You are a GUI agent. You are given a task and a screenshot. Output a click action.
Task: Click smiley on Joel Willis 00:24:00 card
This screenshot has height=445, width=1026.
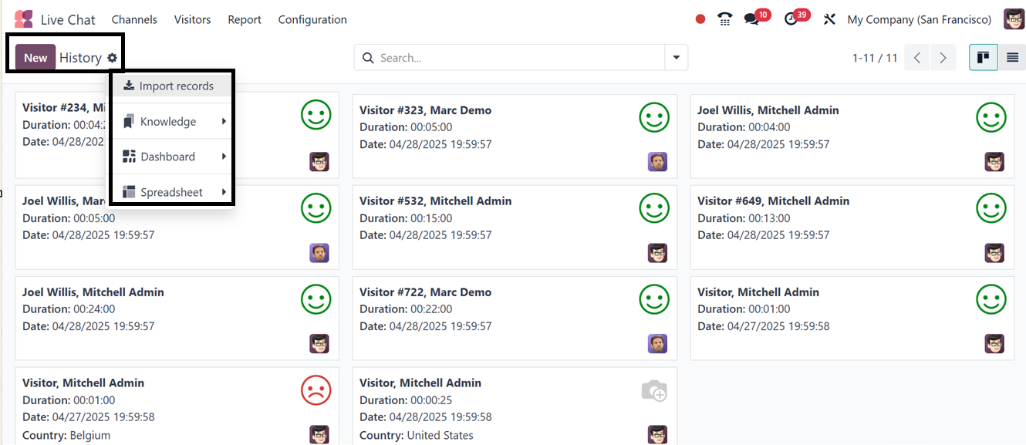click(x=316, y=298)
